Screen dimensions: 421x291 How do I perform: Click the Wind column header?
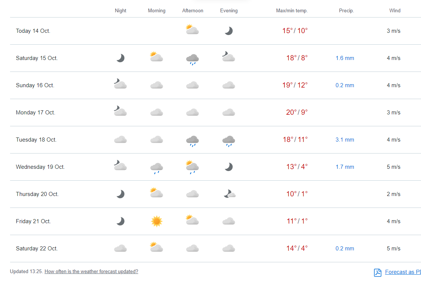click(395, 11)
